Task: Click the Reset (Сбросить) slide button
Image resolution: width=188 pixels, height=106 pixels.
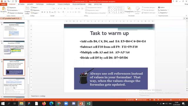Action: tap(35, 10)
